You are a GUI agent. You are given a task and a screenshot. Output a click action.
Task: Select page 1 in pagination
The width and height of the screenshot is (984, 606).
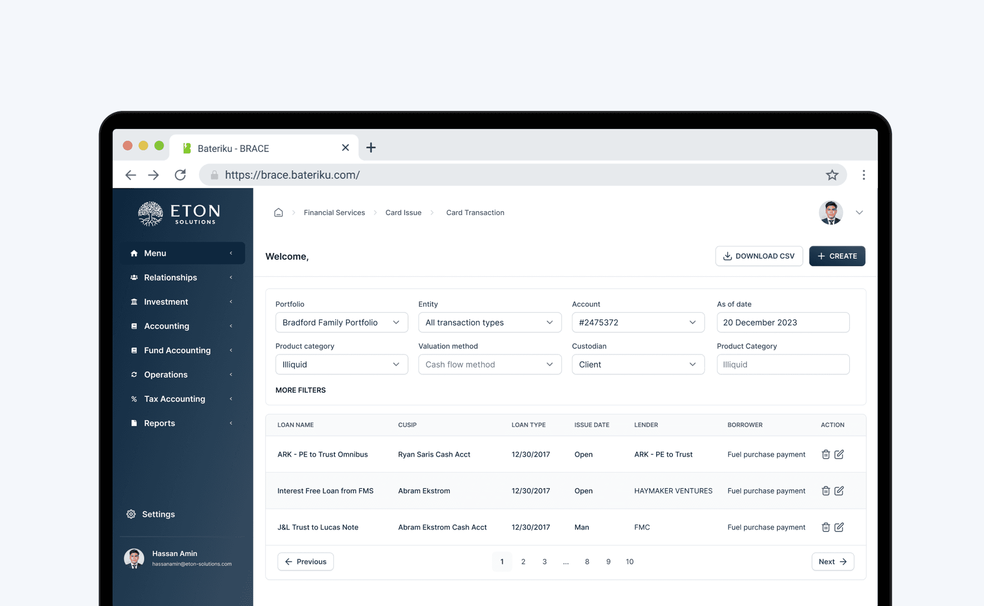coord(502,561)
